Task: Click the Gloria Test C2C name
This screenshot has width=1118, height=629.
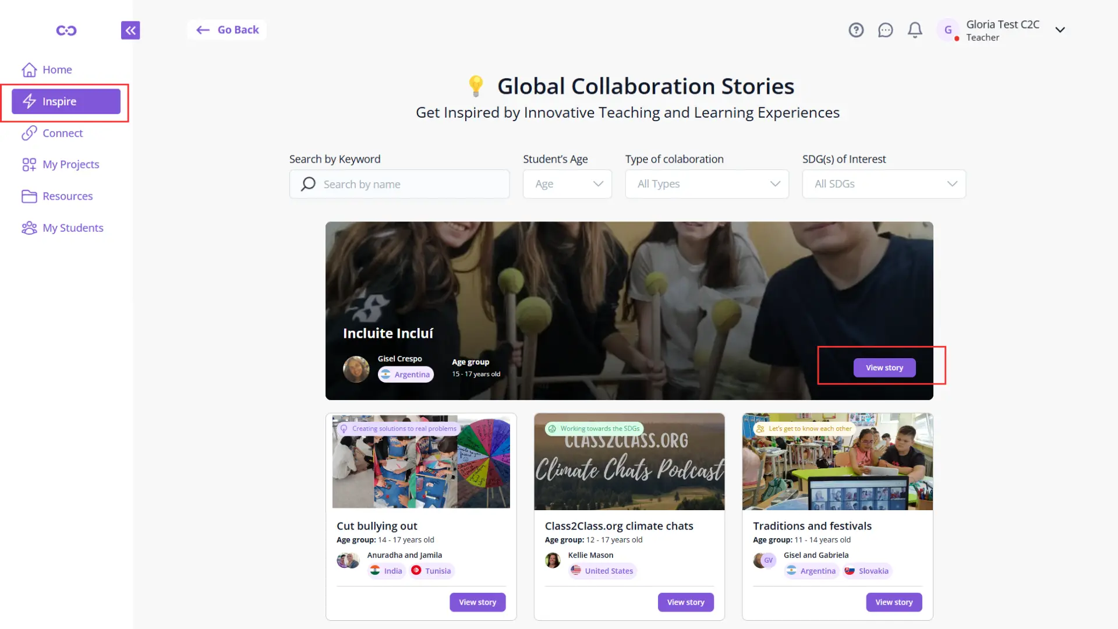Action: tap(1003, 24)
